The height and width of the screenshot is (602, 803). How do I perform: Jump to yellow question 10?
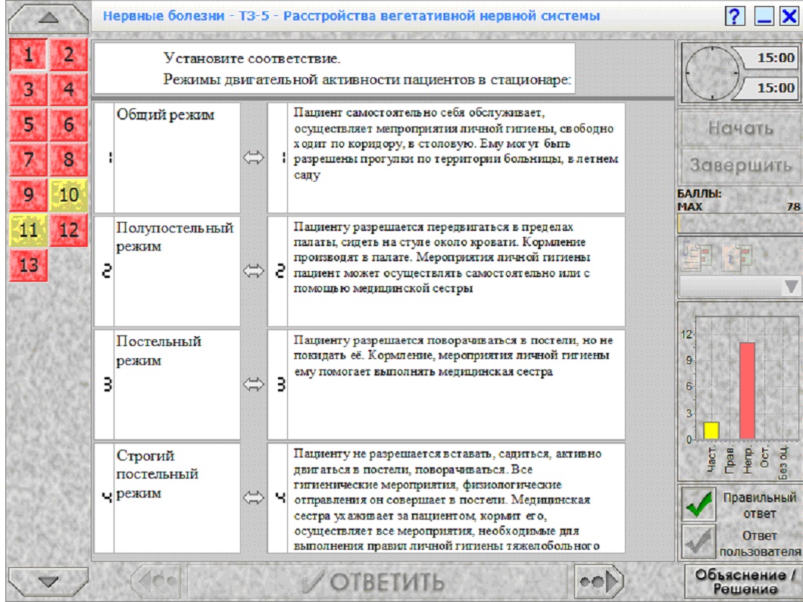[69, 195]
